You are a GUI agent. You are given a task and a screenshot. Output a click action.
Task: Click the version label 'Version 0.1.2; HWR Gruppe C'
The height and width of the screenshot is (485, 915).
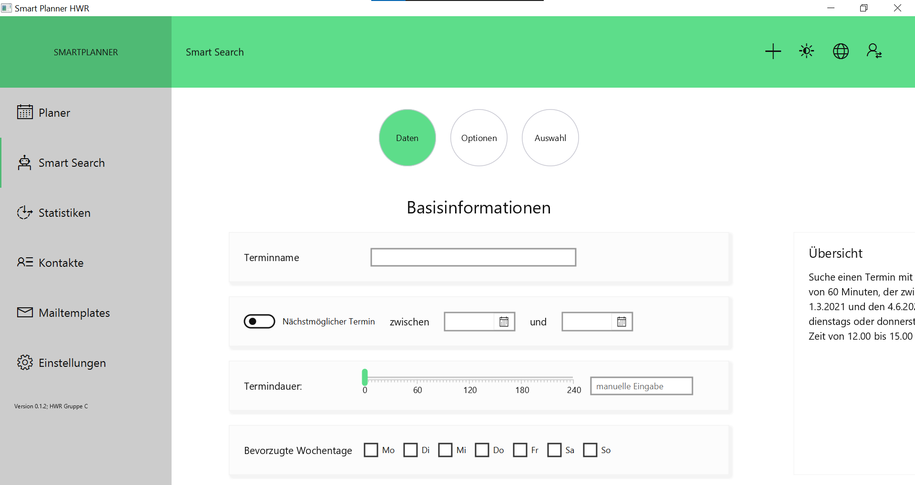[51, 406]
